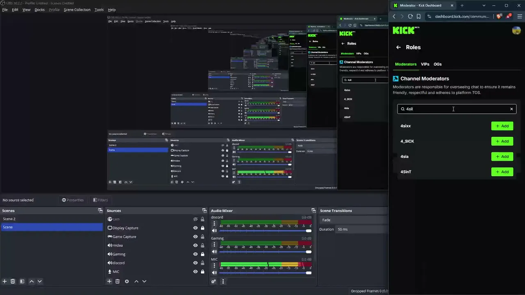Move scene down in Scenes list
The image size is (525, 295).
pyautogui.click(x=40, y=281)
